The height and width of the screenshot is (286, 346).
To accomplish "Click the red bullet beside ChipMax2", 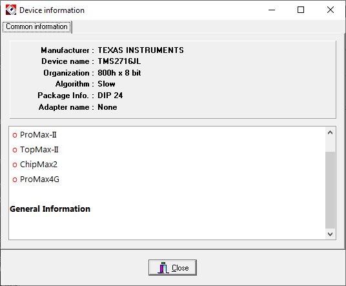I will click(x=15, y=165).
